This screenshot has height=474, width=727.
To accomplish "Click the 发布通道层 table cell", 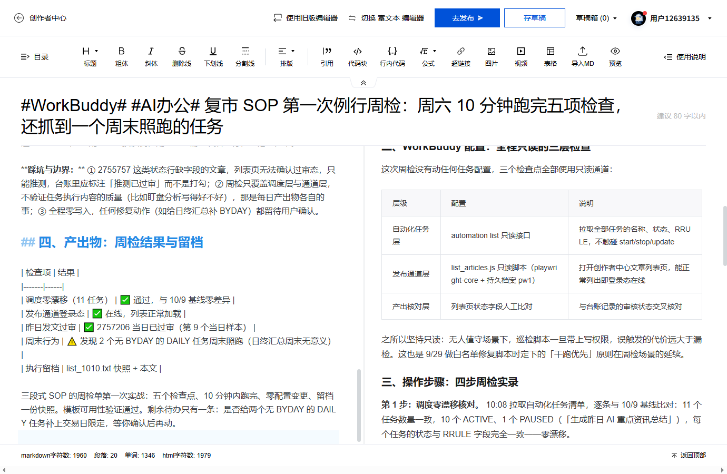I will (x=411, y=274).
